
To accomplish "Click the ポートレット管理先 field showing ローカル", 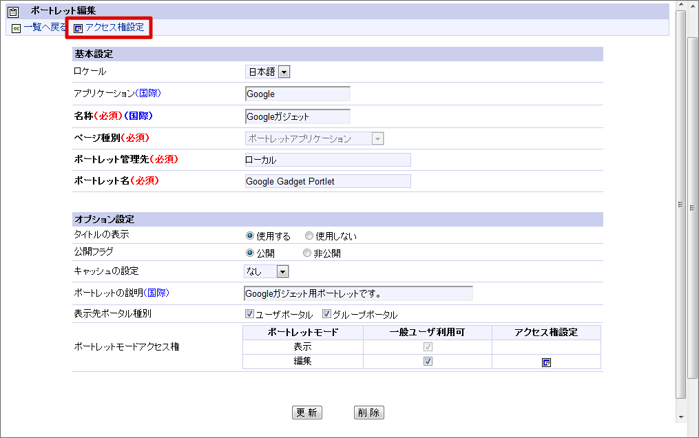I will click(x=328, y=160).
